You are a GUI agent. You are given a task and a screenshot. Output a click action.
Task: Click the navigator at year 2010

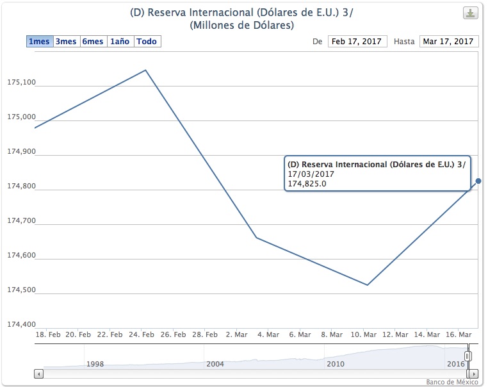point(336,363)
